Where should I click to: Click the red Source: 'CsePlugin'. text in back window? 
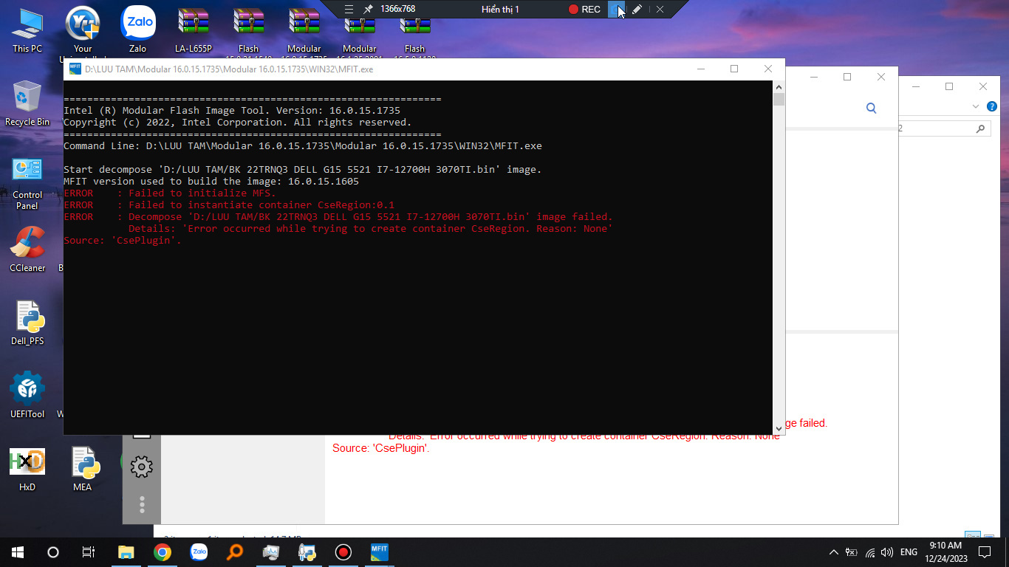pyautogui.click(x=381, y=448)
